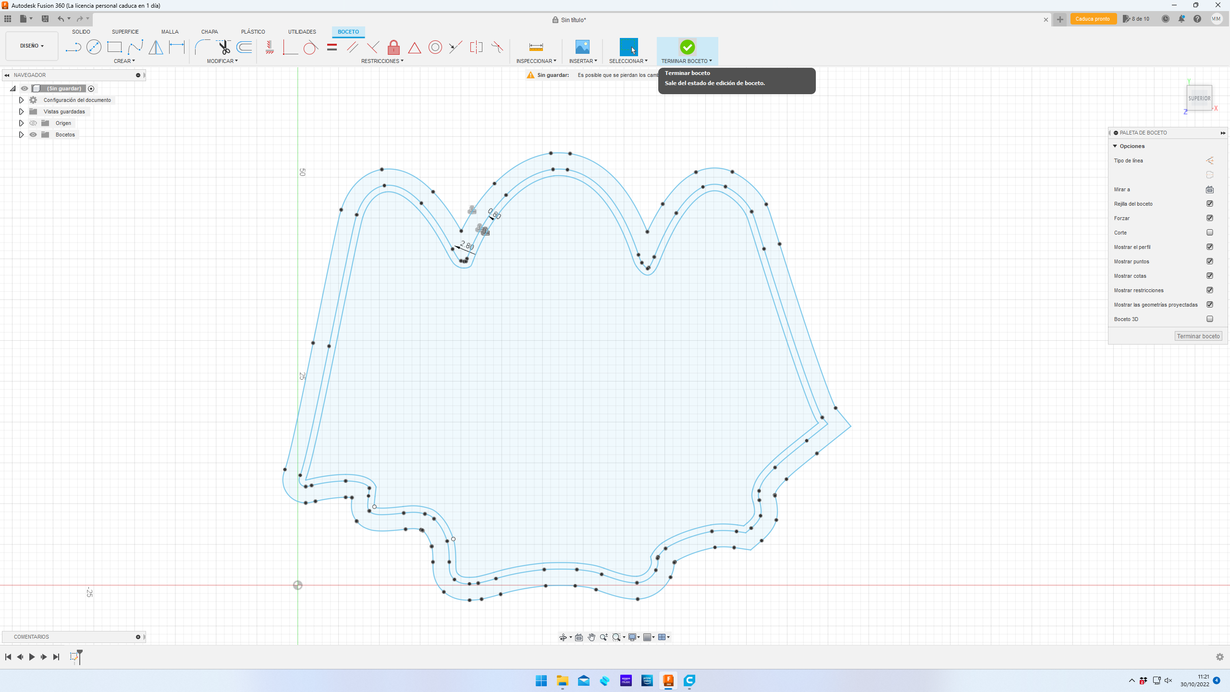Choose the fit point spline tool
The width and height of the screenshot is (1230, 692).
tap(135, 47)
